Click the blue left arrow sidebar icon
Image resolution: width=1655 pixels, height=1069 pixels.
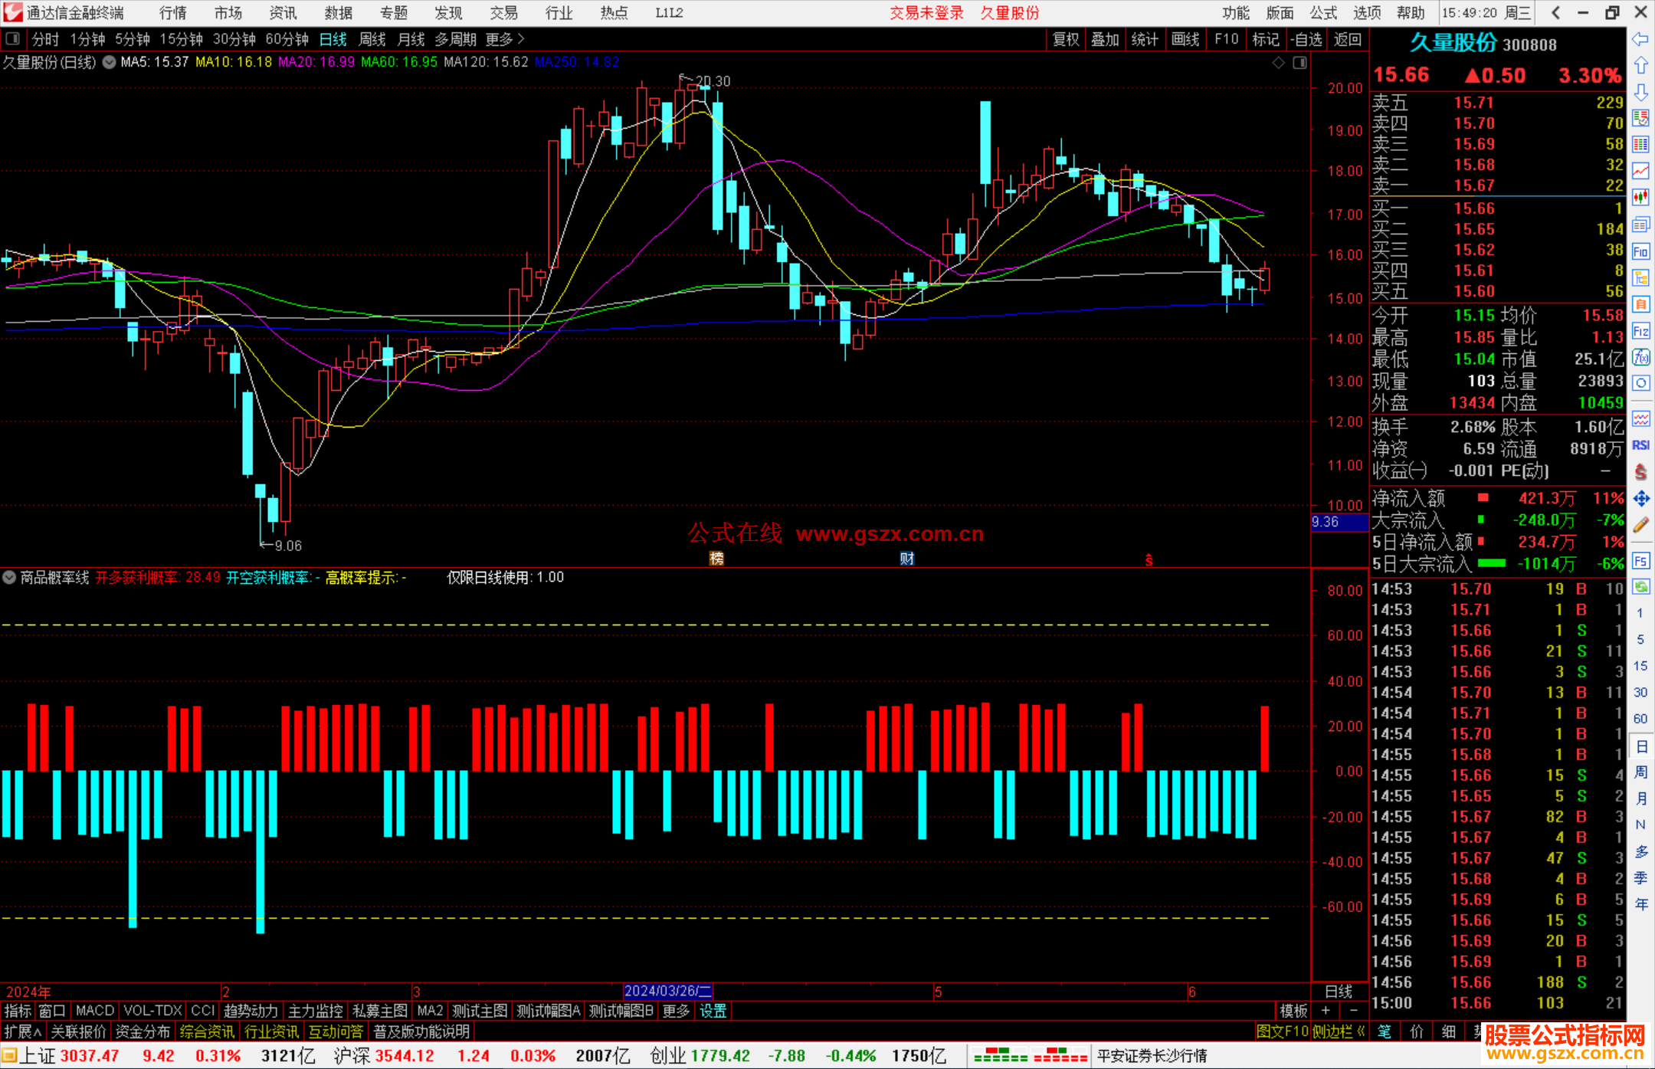pyautogui.click(x=1640, y=39)
